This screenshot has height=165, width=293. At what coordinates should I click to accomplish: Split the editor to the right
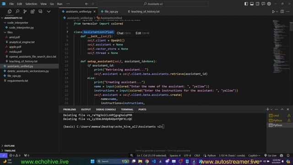[x=282, y=11]
